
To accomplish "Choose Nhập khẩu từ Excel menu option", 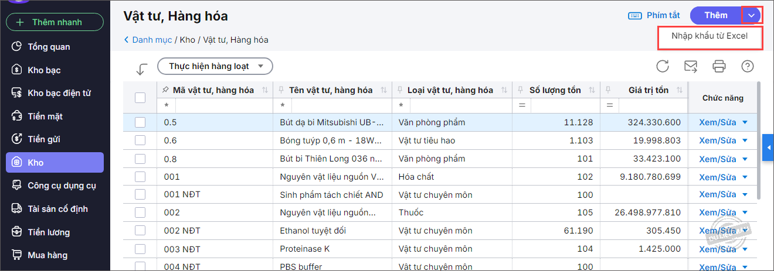I will point(709,36).
